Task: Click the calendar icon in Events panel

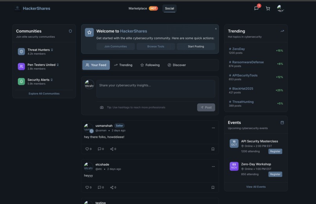Action: tap(282, 123)
